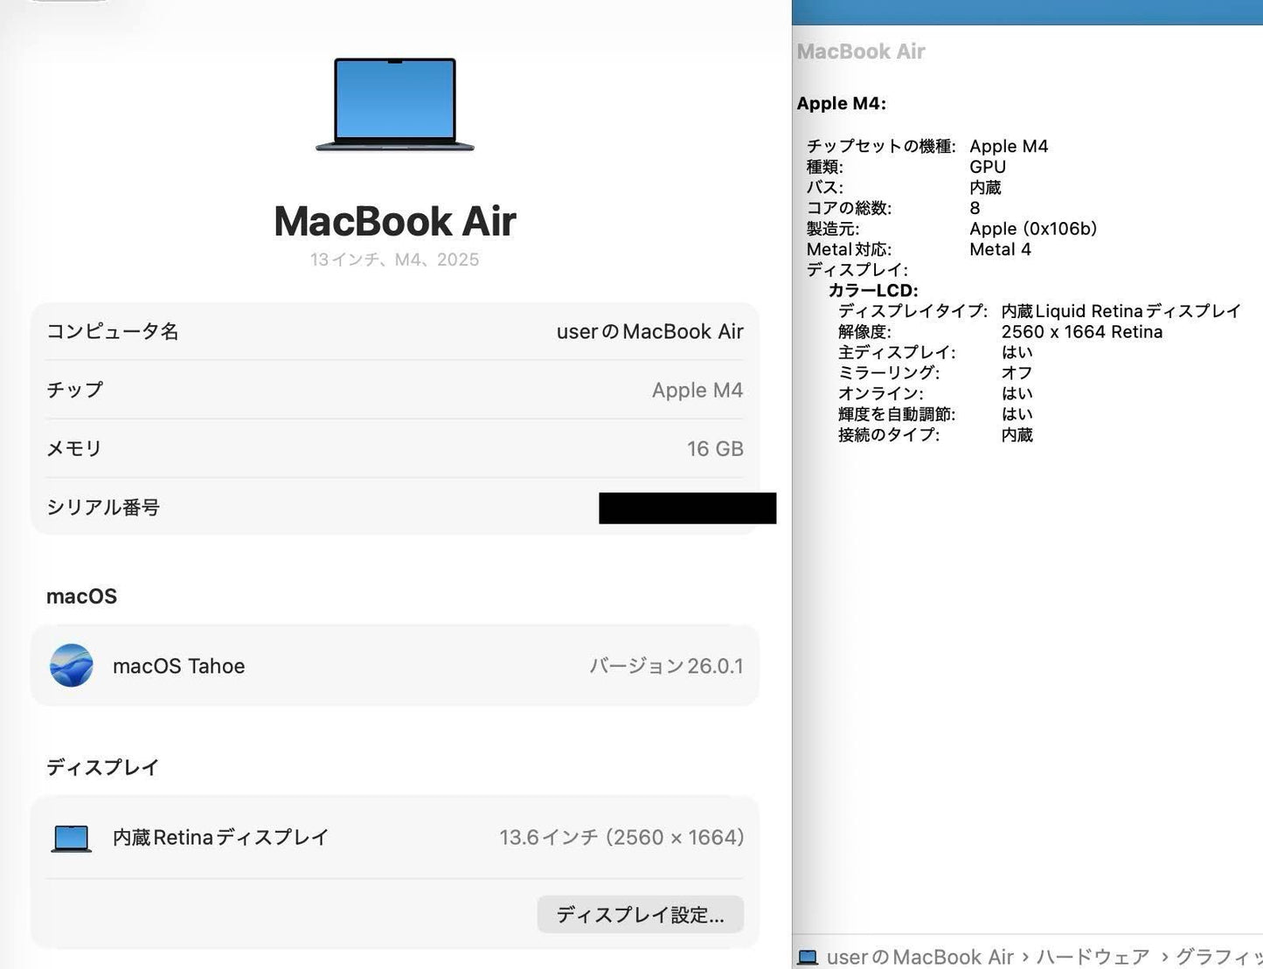The width and height of the screenshot is (1263, 969).
Task: Click 内蔵Liquid Retinaディスプレイ display type value
Action: 1121,311
